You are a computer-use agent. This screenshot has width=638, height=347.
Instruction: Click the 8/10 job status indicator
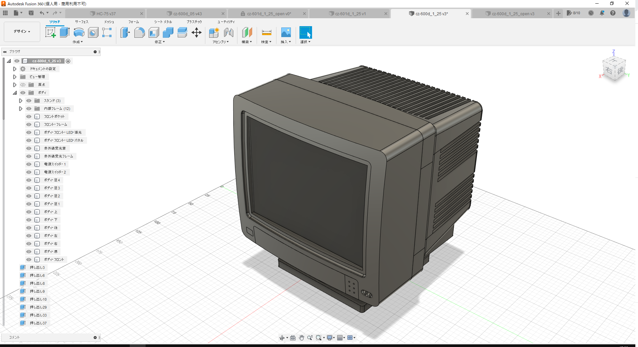573,13
